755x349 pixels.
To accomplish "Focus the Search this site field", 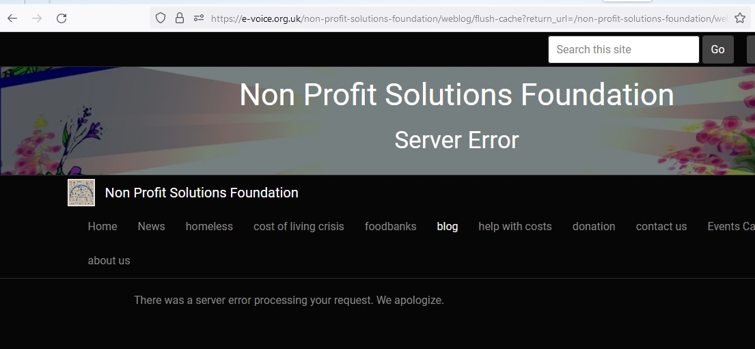I will coord(624,50).
